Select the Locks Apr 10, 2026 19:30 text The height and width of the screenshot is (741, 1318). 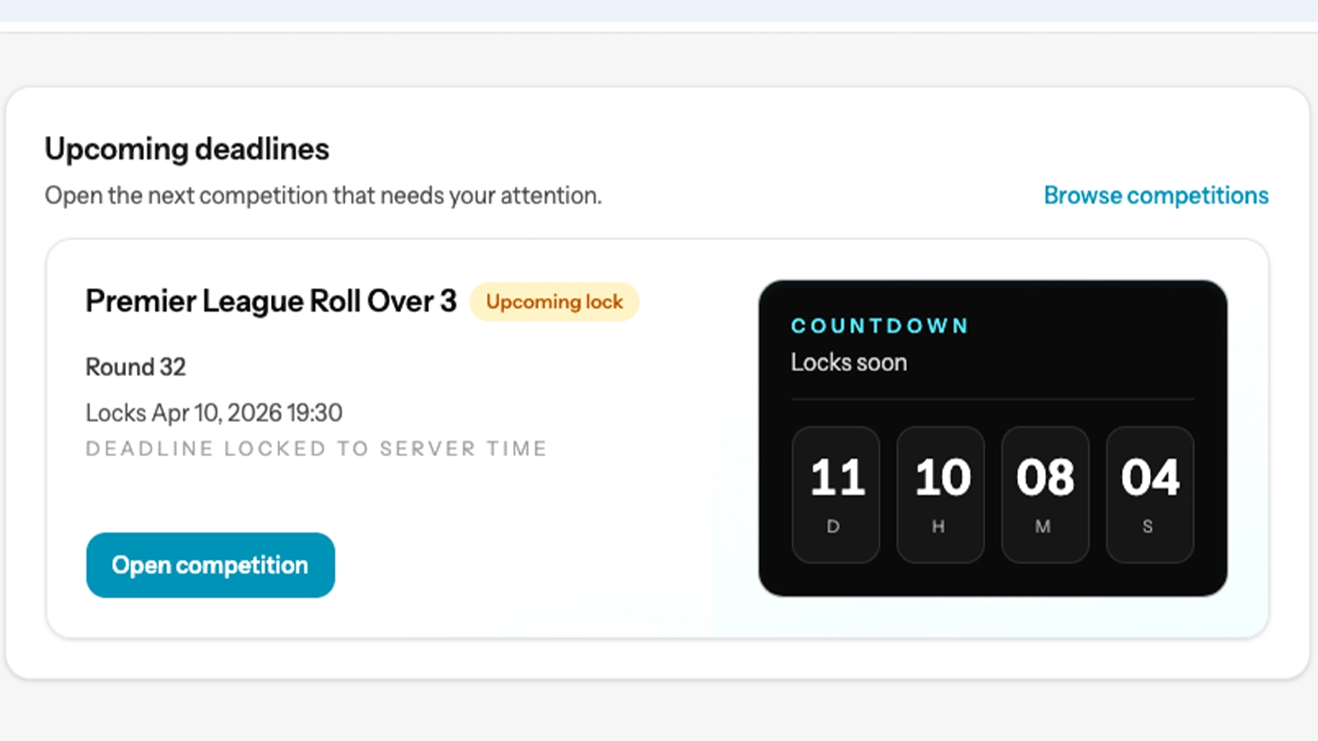pyautogui.click(x=214, y=412)
